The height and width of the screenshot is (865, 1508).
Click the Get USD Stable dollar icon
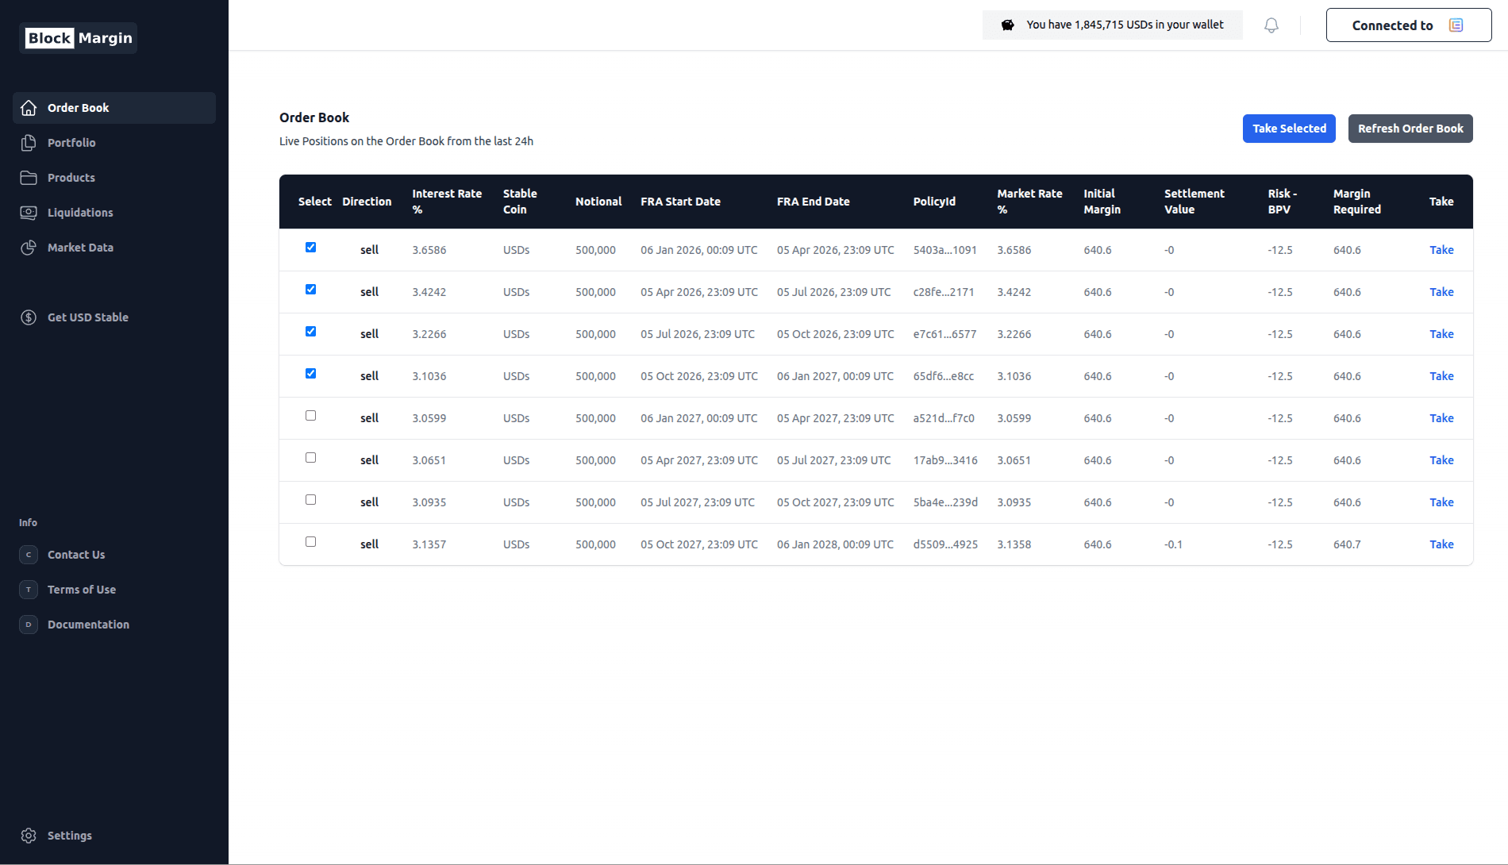29,317
